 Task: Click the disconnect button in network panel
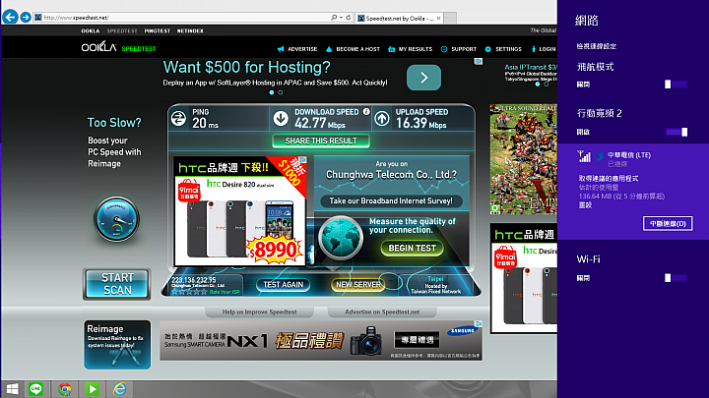pos(668,223)
